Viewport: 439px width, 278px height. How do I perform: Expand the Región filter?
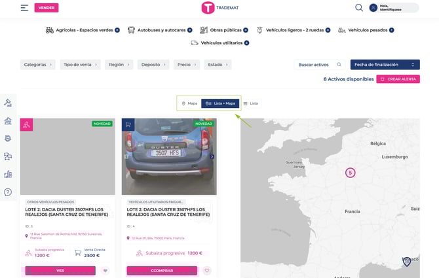(119, 65)
